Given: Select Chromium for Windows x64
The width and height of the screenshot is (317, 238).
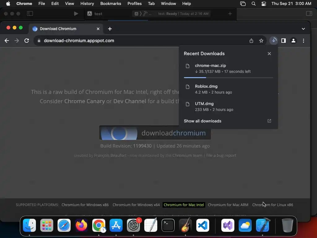Looking at the screenshot, I should click(x=136, y=205).
